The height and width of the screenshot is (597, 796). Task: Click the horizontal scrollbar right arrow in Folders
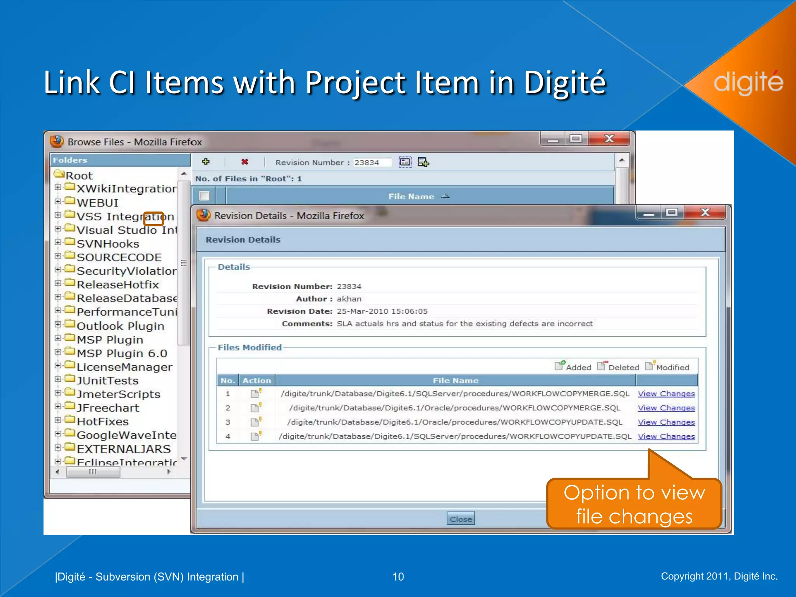pyautogui.click(x=169, y=472)
